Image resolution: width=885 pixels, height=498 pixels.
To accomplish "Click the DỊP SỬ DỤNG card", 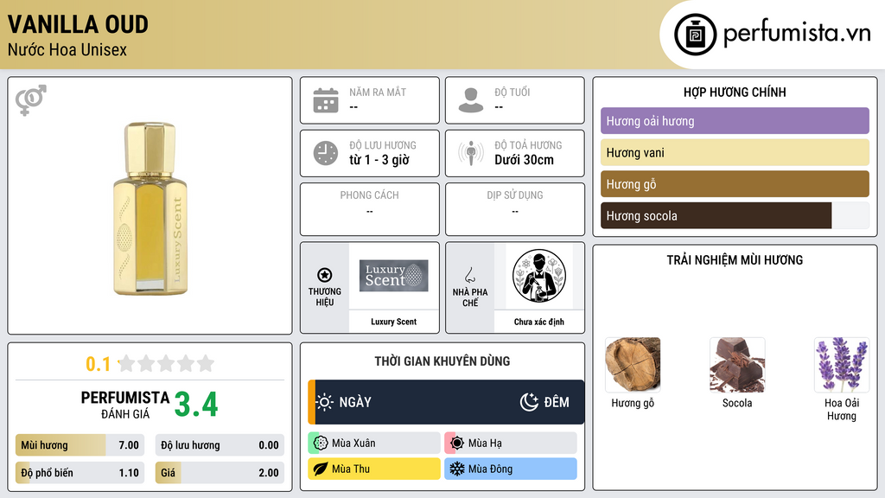I will (x=515, y=209).
